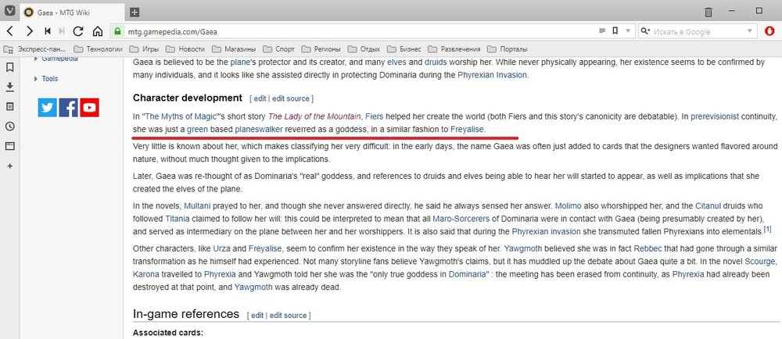Click the Twitter icon in sidebar
Image resolution: width=782 pixels, height=339 pixels.
48,108
